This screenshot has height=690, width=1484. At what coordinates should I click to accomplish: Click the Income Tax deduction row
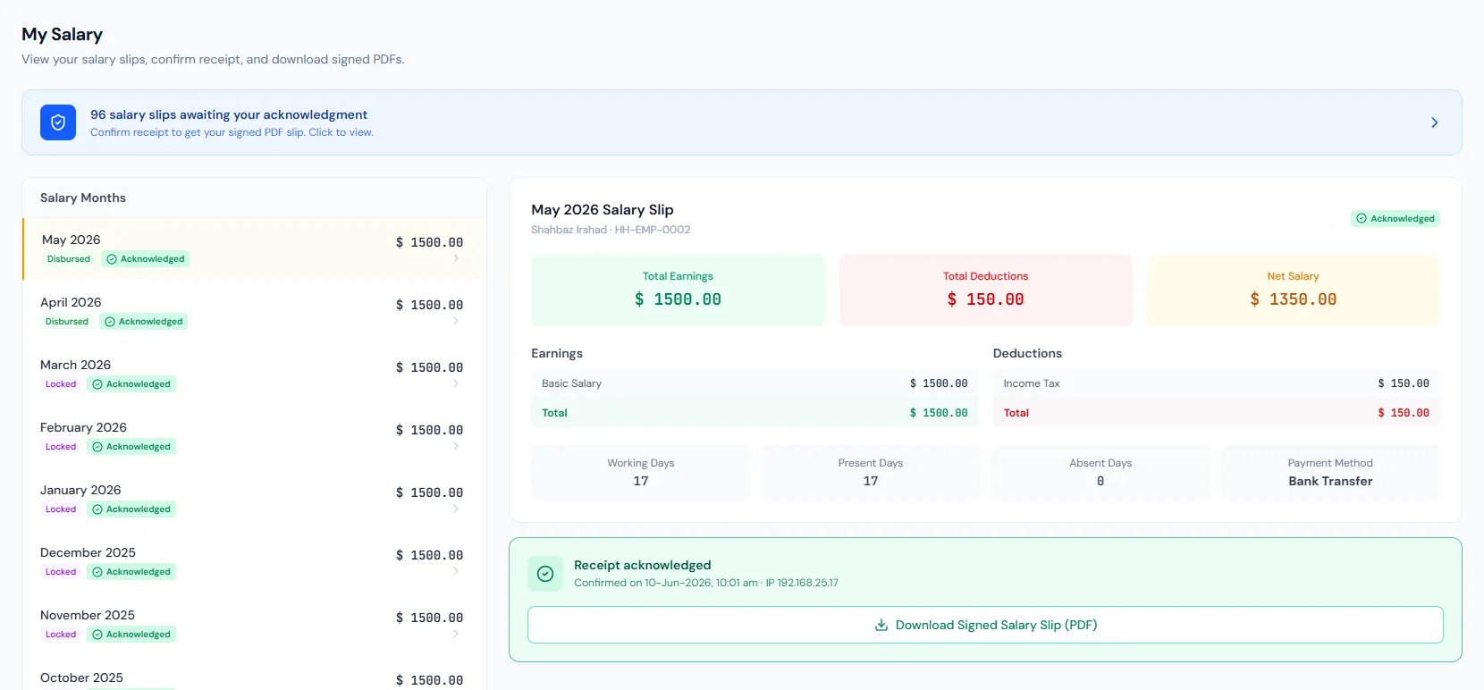[1217, 383]
